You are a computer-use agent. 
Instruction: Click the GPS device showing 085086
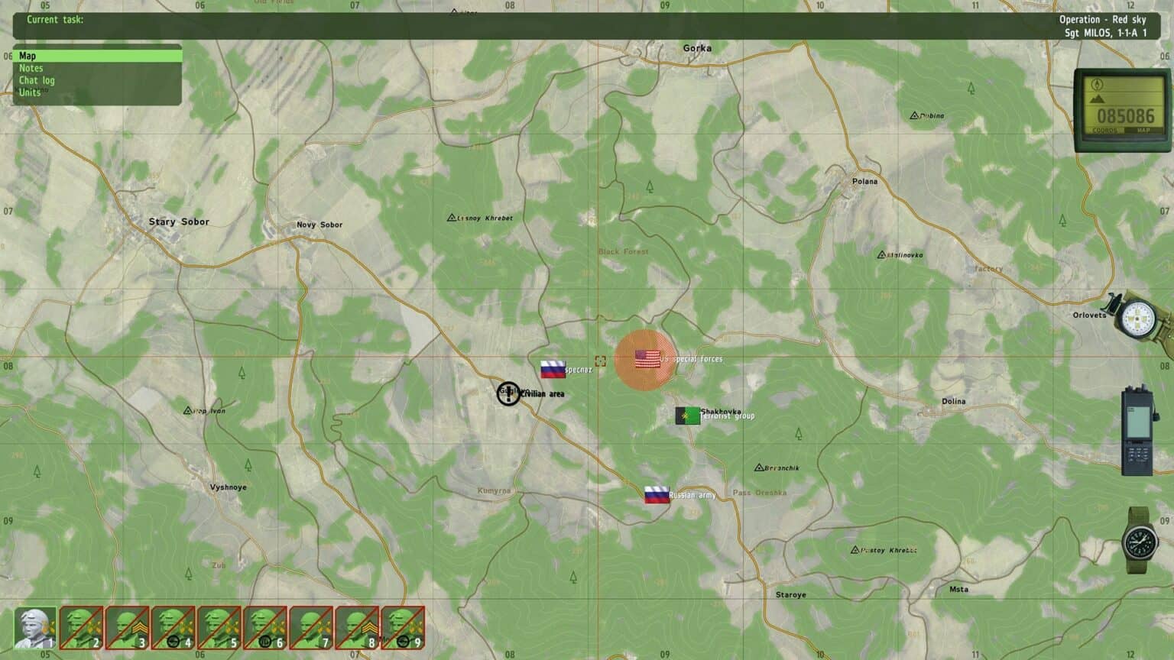coord(1121,110)
